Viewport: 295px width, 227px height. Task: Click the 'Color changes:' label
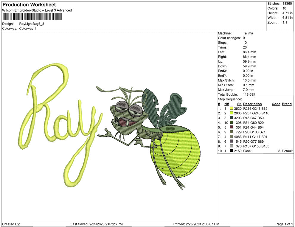tap(229, 38)
